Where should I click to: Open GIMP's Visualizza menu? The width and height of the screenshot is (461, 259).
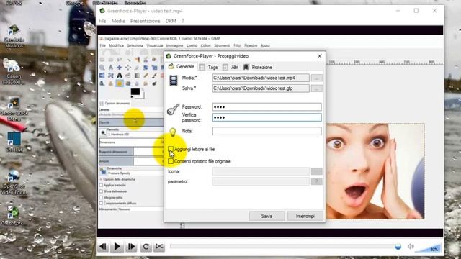pos(155,45)
